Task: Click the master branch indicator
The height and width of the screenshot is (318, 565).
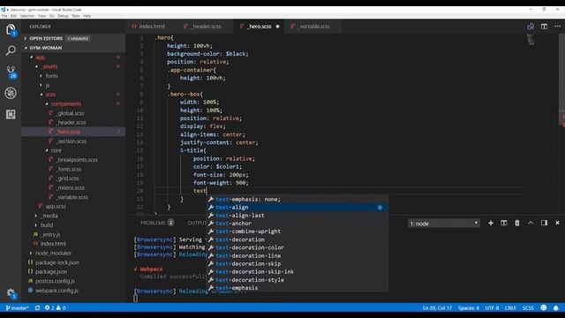Action: (x=17, y=308)
